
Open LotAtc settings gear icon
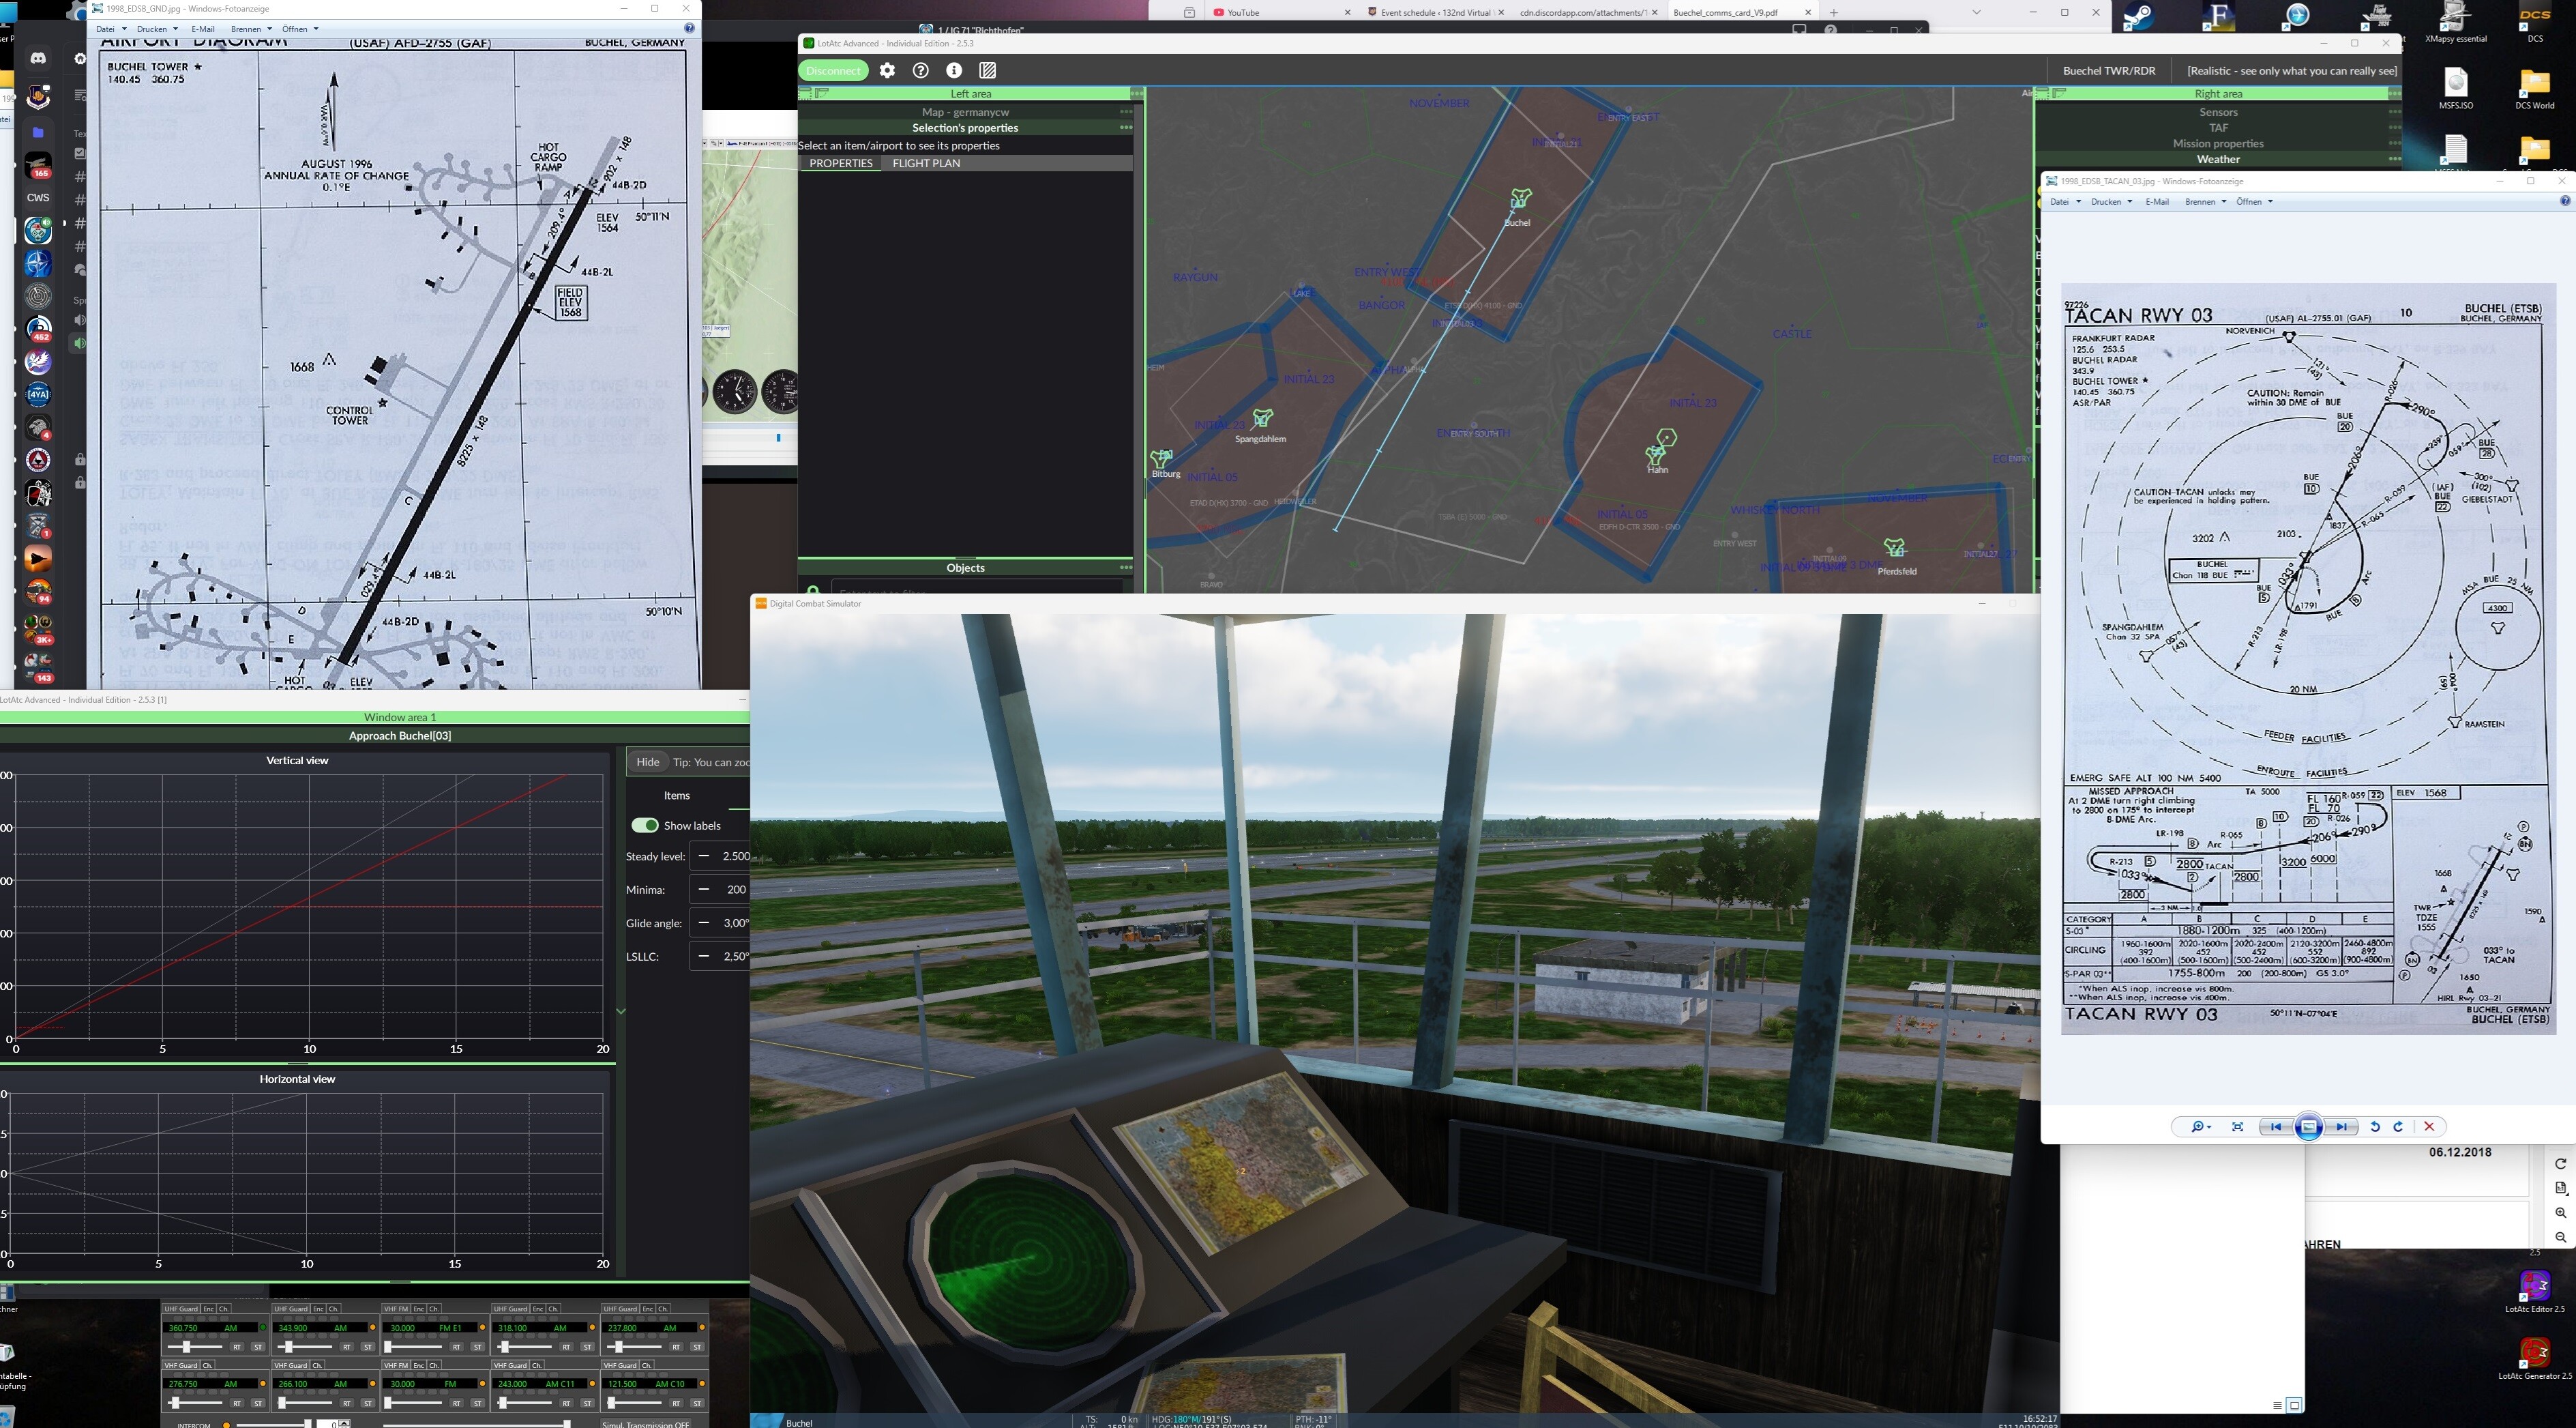click(887, 70)
